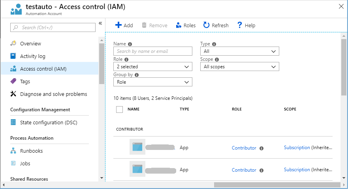Image resolution: width=348 pixels, height=189 pixels.
Task: Click the ROLE column header
Action: point(237,109)
